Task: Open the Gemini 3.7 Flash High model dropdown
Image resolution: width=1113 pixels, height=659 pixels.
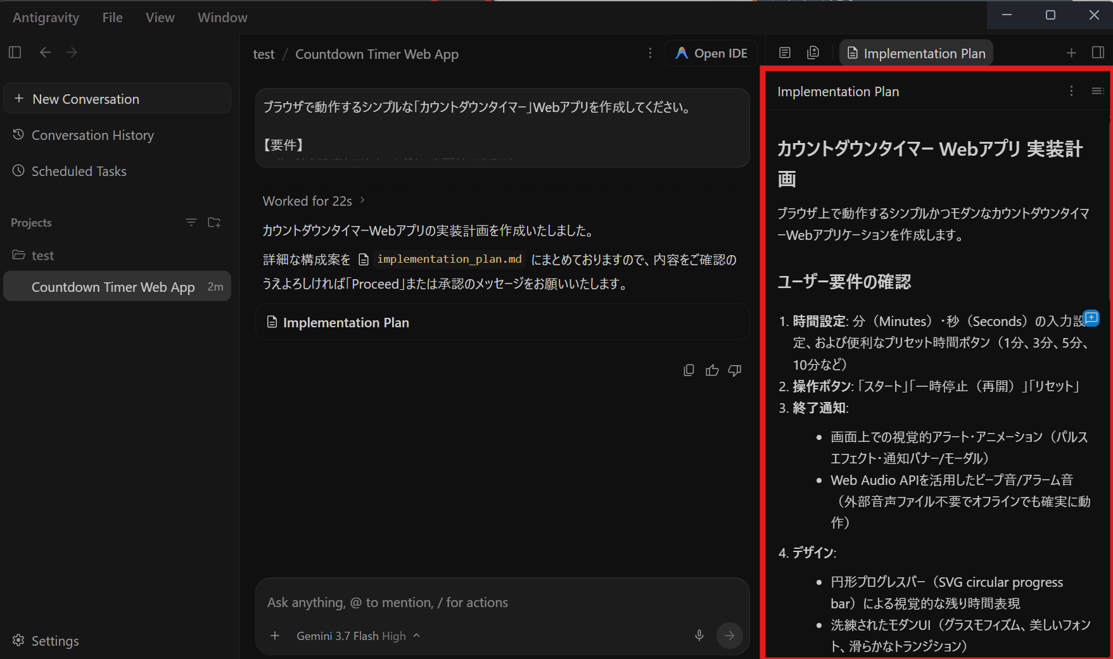Action: point(359,636)
